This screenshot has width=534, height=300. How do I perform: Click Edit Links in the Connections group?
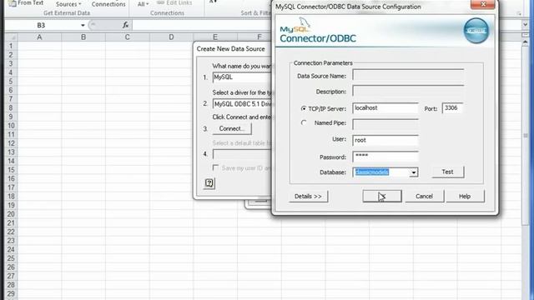(x=174, y=2)
